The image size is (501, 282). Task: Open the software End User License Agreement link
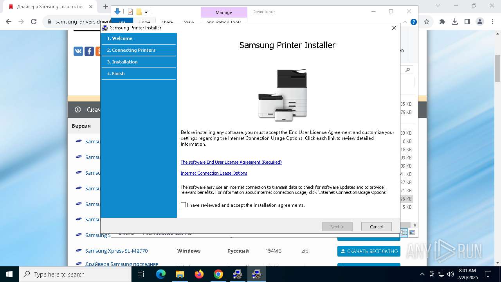pyautogui.click(x=231, y=162)
